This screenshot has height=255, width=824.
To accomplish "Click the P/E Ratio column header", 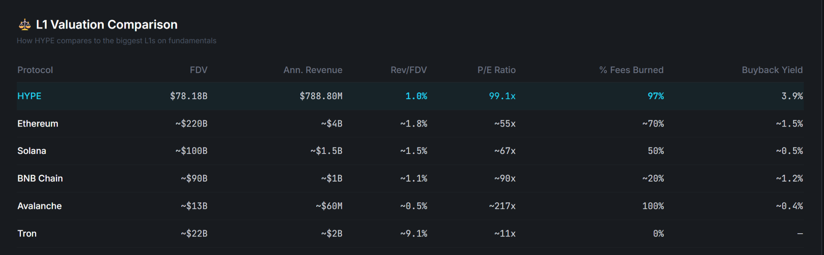I will 496,70.
